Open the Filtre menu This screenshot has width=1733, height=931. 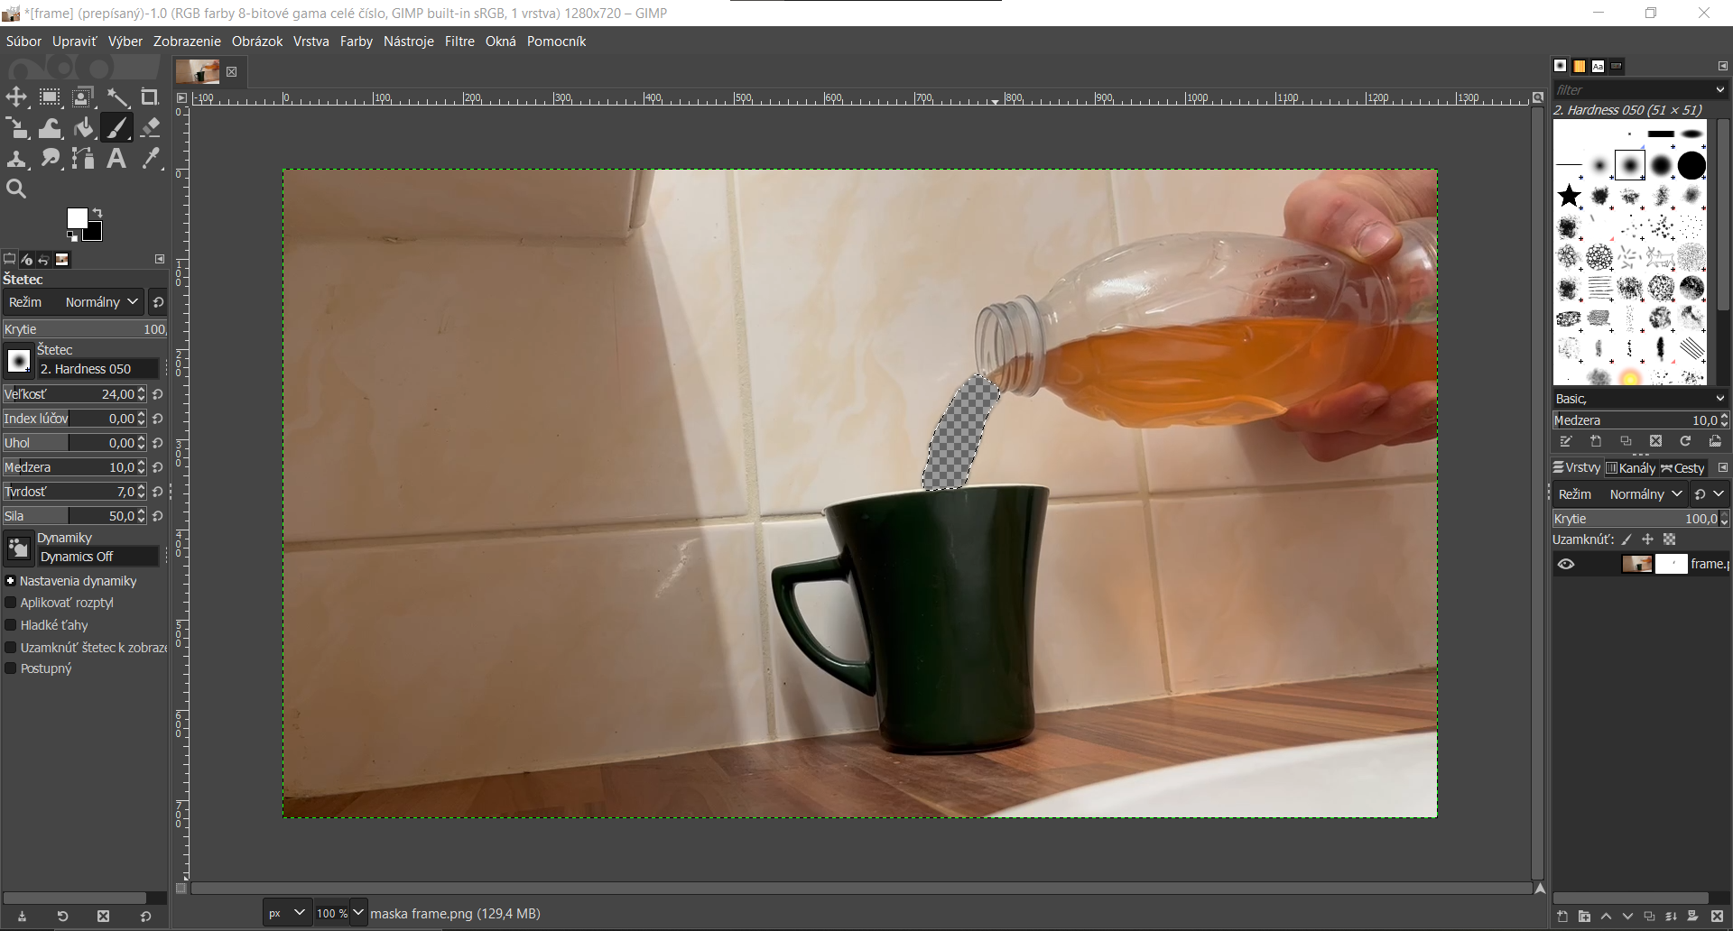tap(459, 41)
